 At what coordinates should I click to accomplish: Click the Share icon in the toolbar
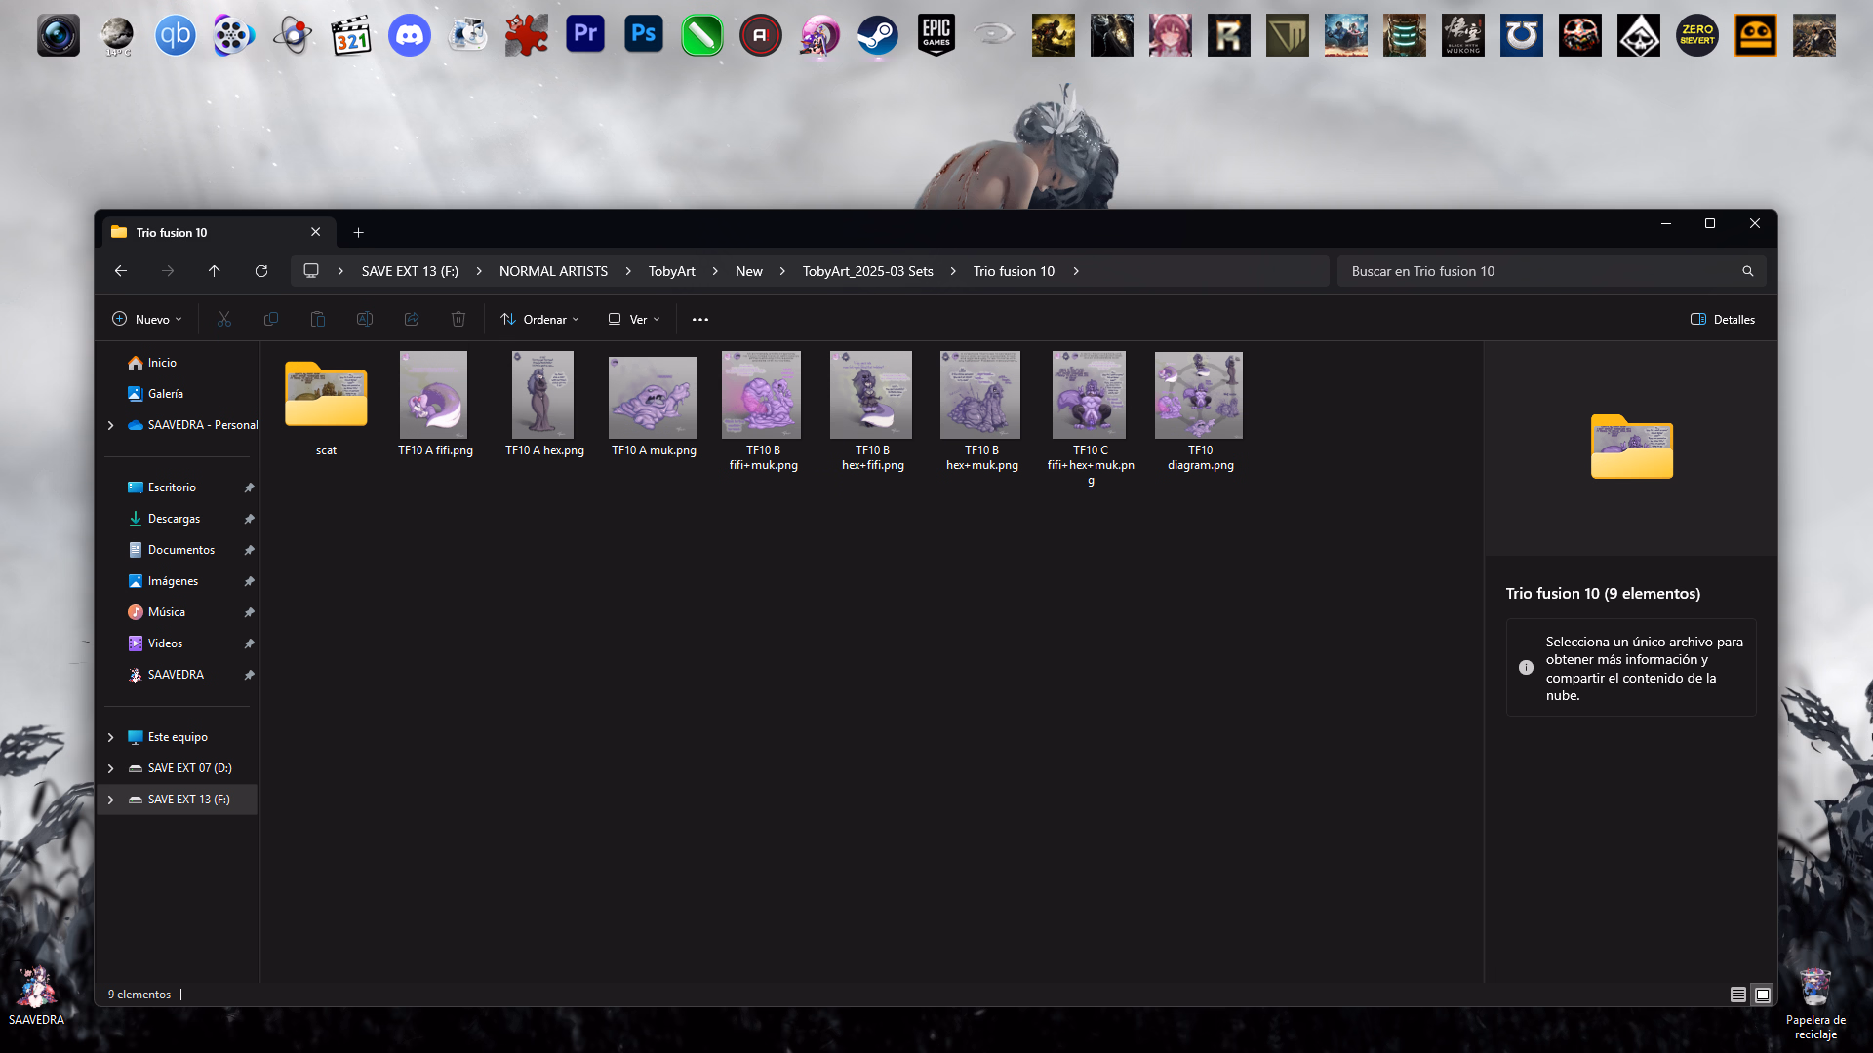412,319
